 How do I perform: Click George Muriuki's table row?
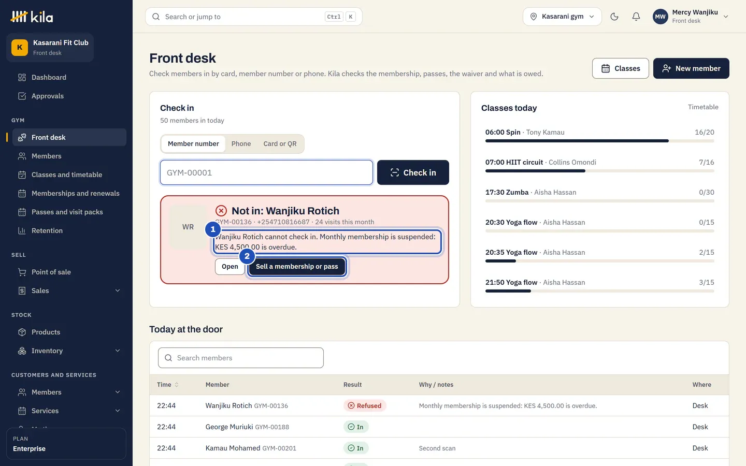click(439, 427)
